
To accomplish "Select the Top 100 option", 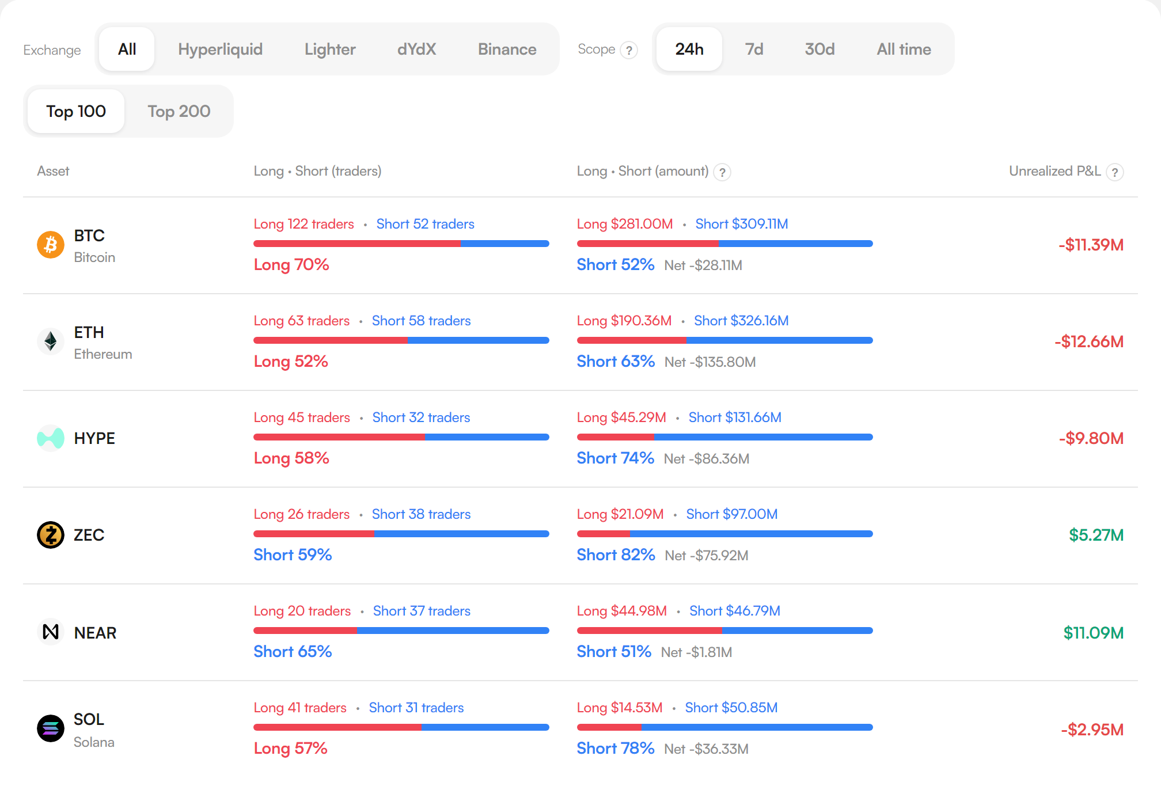I will (76, 111).
